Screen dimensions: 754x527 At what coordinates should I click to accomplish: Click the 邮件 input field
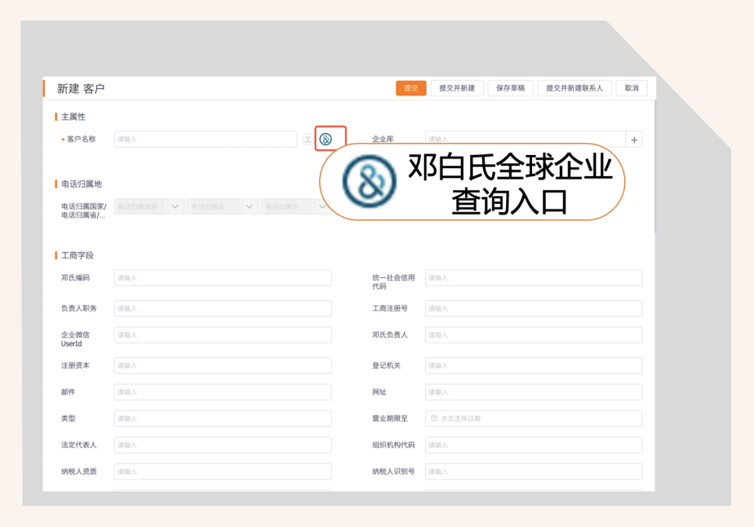pos(223,392)
